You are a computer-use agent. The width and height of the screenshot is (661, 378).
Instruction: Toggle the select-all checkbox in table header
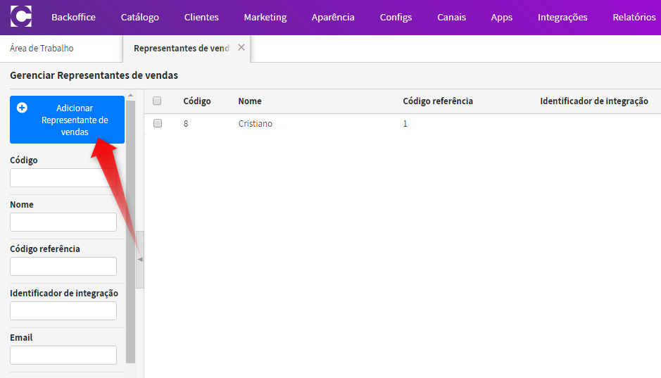[x=157, y=101]
